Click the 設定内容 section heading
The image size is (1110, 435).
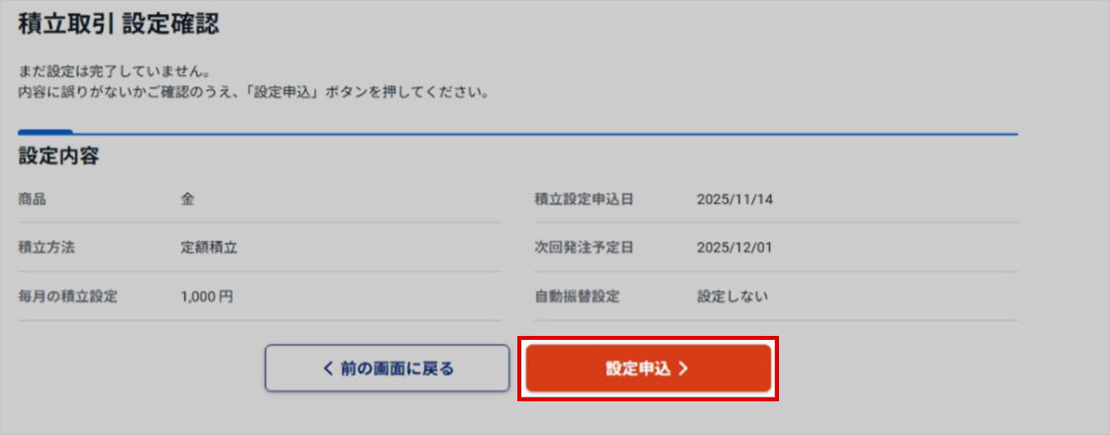tap(59, 156)
